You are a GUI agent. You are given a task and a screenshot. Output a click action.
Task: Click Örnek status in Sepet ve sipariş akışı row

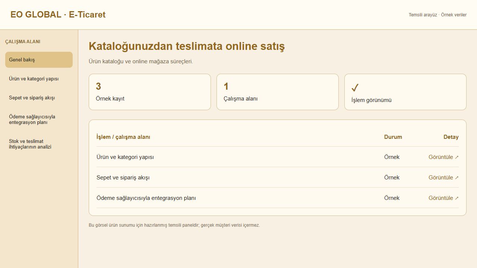392,178
